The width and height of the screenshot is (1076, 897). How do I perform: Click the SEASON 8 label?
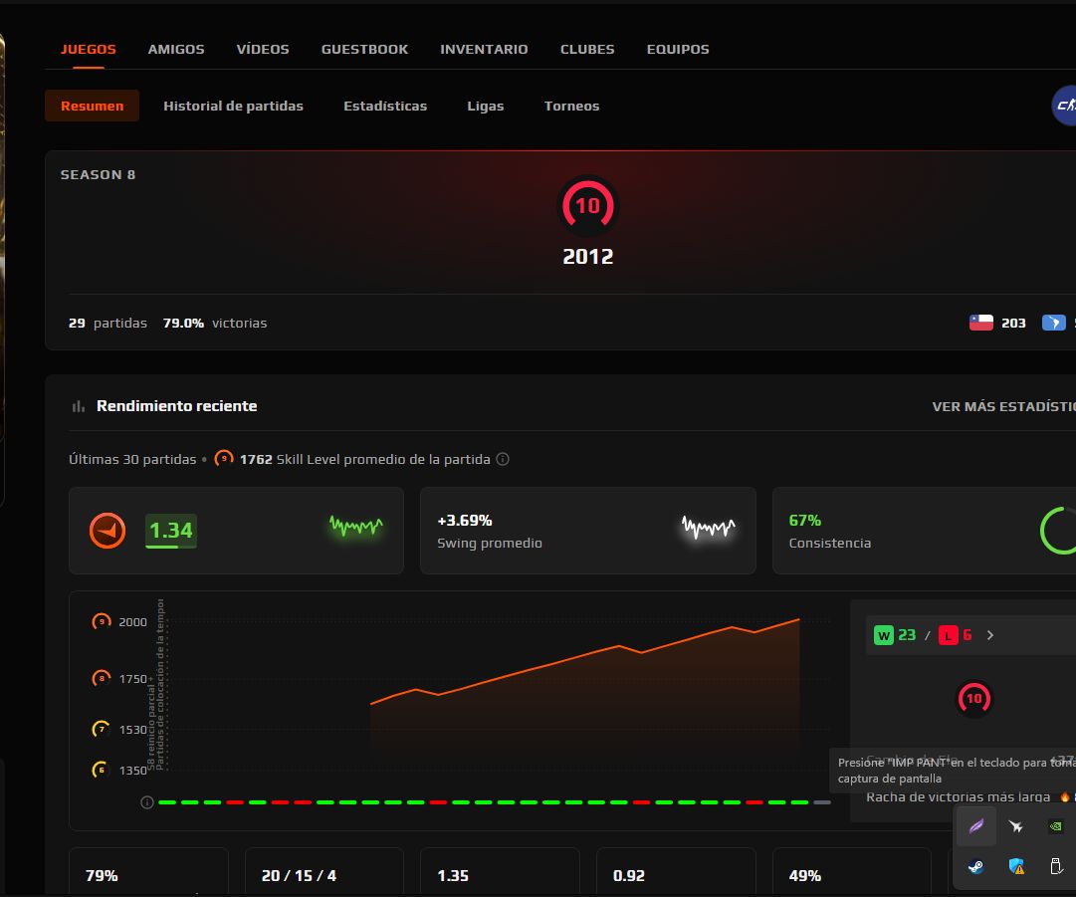[x=99, y=175]
